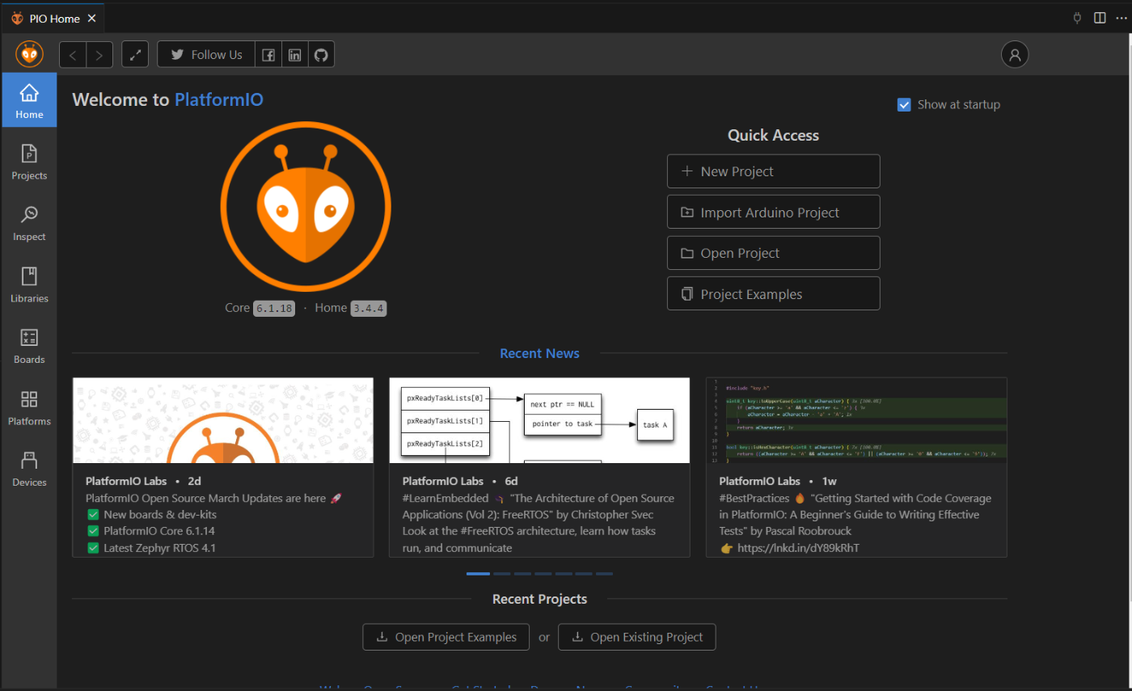This screenshot has height=691, width=1132.
Task: Click the Project Examples quick access button
Action: (x=773, y=294)
